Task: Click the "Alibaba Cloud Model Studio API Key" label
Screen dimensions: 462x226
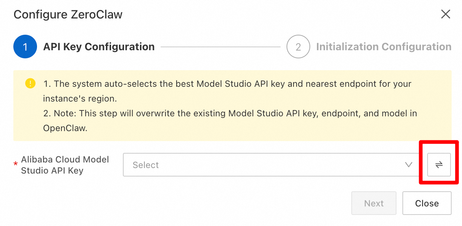Action: pos(65,165)
